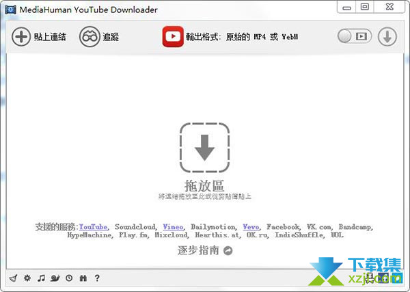Screen dimensions: 410x292
Task: Click the MediaHuman app icon in title bar
Action: tap(10, 10)
